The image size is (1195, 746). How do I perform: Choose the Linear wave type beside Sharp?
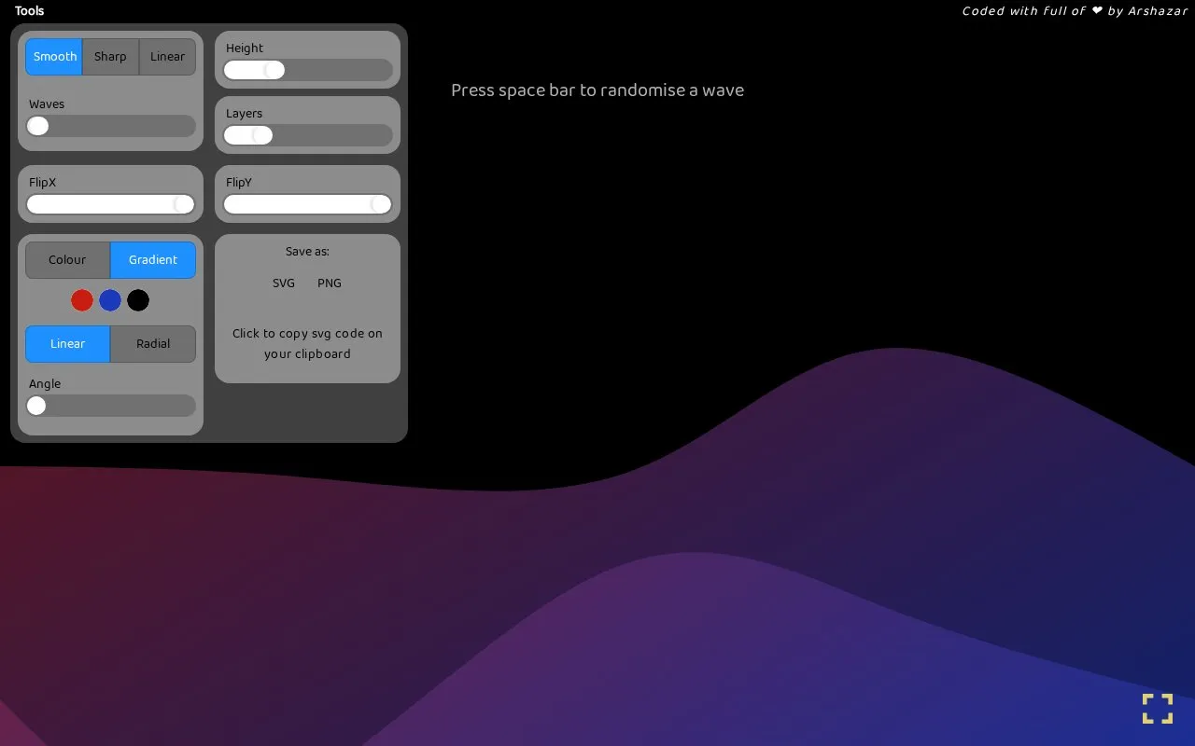(x=168, y=57)
